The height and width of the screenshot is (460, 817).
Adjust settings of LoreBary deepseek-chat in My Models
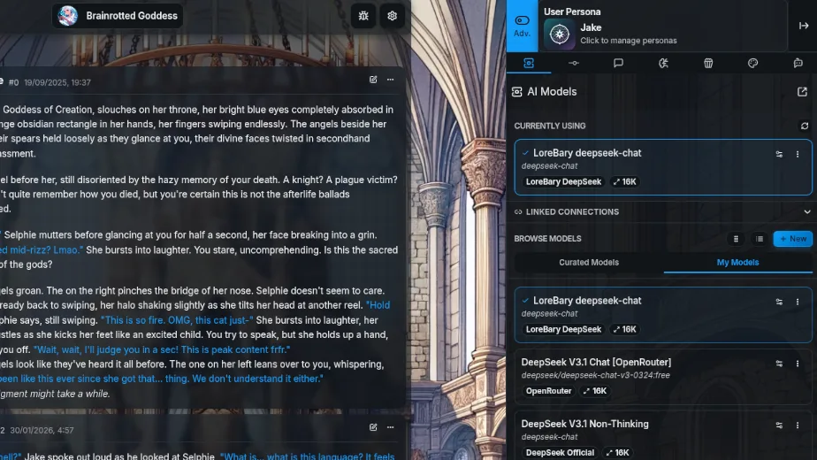coord(779,302)
